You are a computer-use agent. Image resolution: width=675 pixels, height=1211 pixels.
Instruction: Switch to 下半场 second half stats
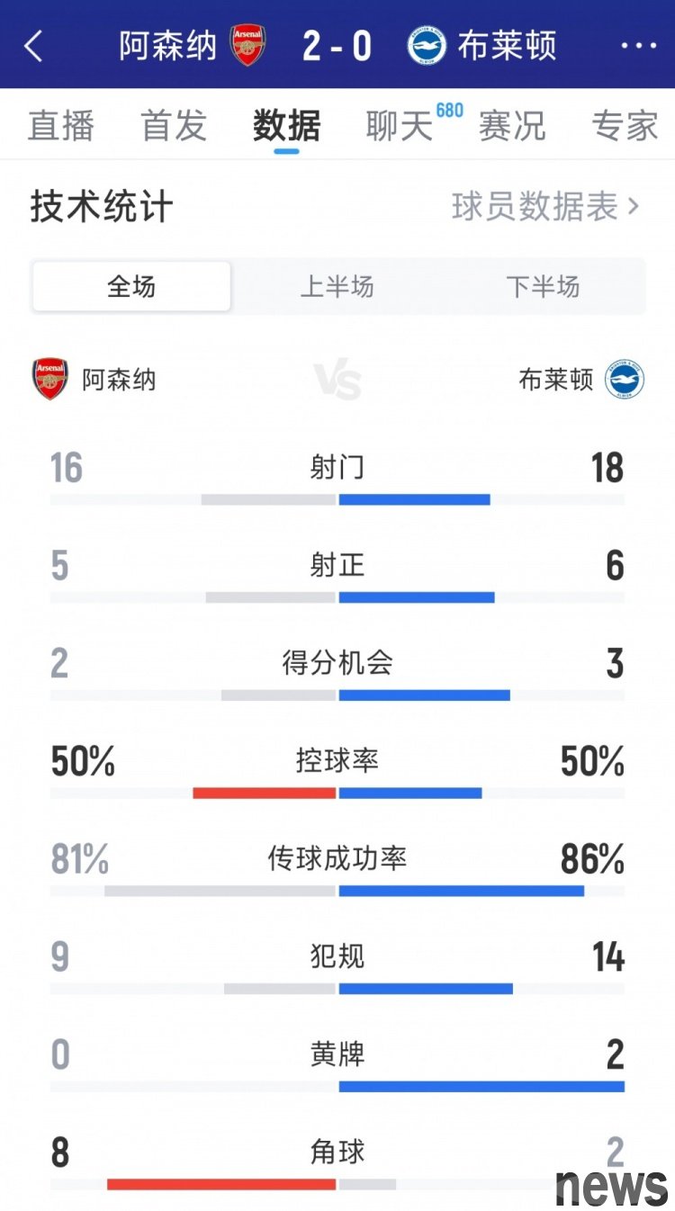click(543, 287)
